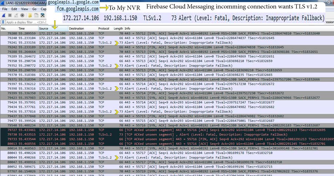Save the capture file from the toolbar
This screenshot has height=176, width=334.
click(x=36, y=15)
